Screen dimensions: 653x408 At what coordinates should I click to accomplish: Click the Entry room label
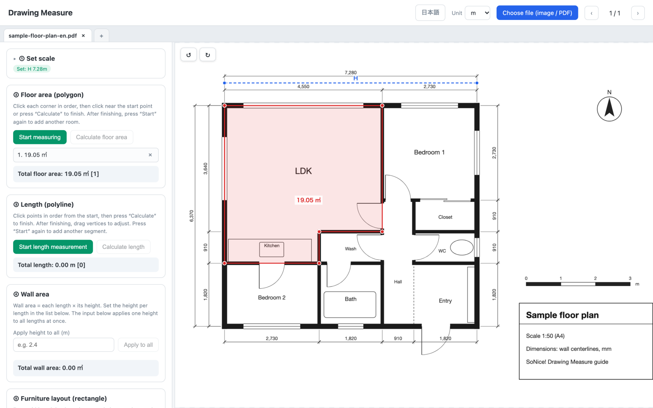pos(445,301)
